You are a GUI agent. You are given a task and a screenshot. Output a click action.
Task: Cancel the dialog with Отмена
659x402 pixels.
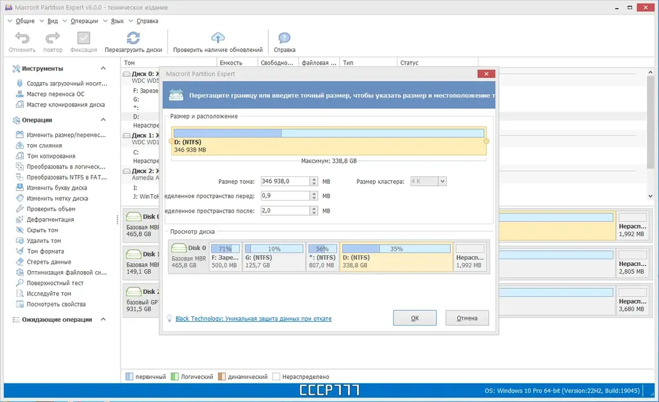tap(467, 318)
